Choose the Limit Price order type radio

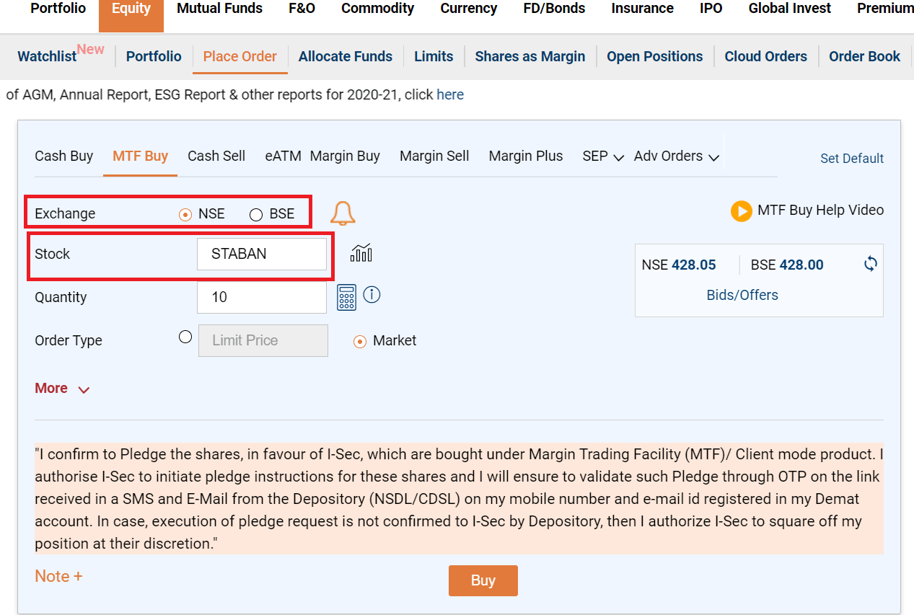tap(185, 337)
